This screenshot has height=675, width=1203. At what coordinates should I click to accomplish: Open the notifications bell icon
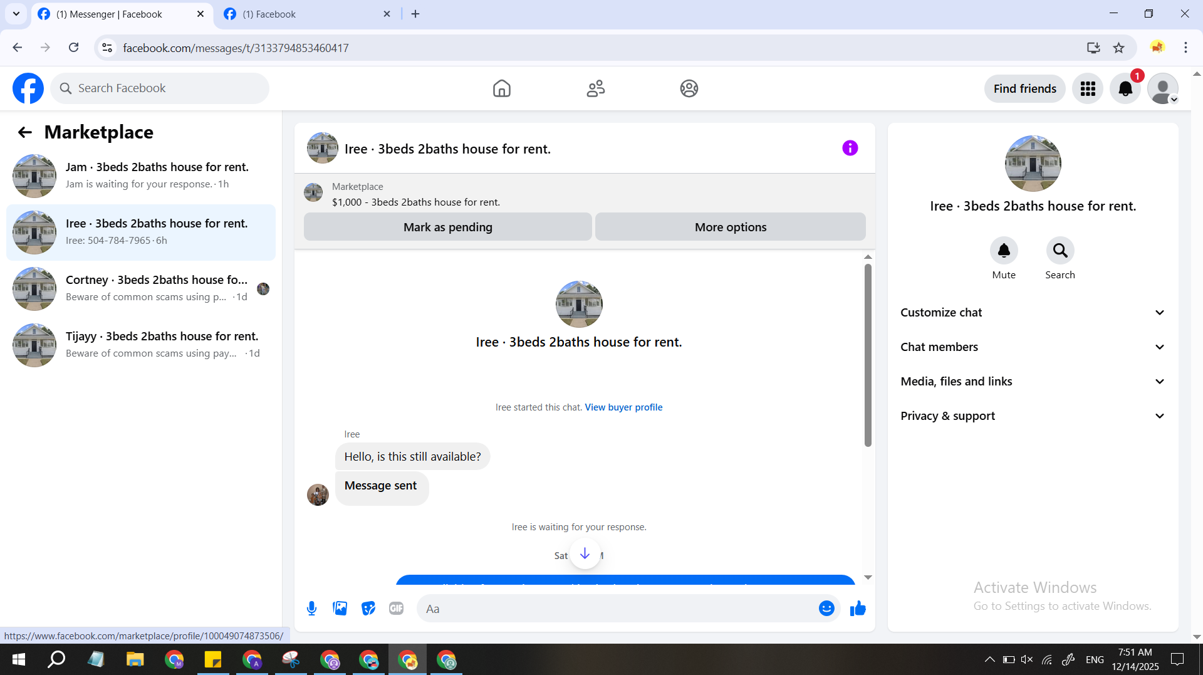click(1125, 88)
